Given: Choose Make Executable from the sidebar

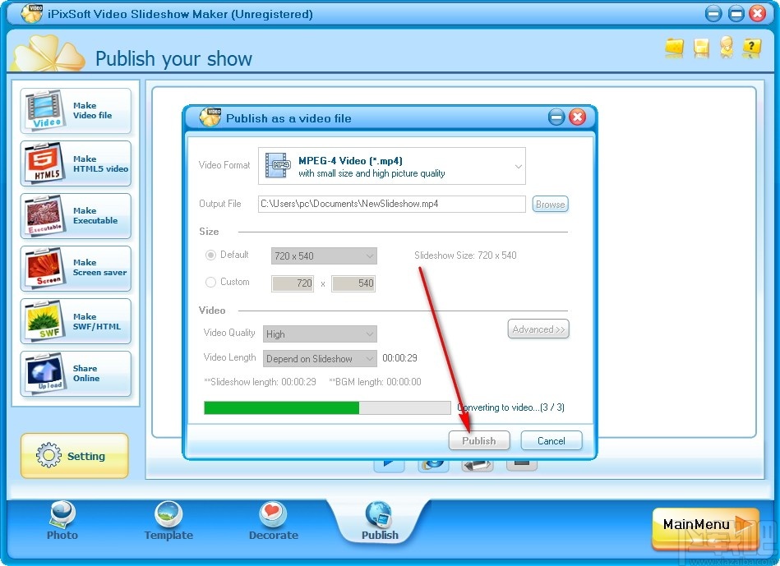Looking at the screenshot, I should click(x=76, y=216).
